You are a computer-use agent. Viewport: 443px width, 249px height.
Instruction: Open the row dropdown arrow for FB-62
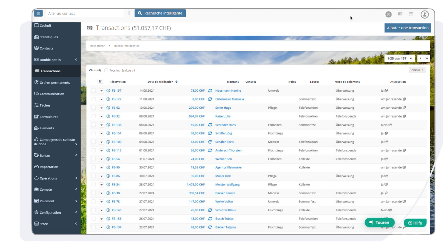(x=101, y=108)
